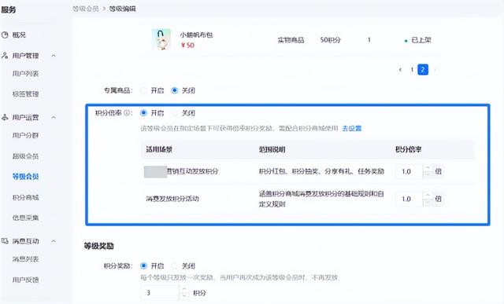This screenshot has width=504, height=304.
Task: Open 用户列表 in the sidebar
Action: [25, 74]
